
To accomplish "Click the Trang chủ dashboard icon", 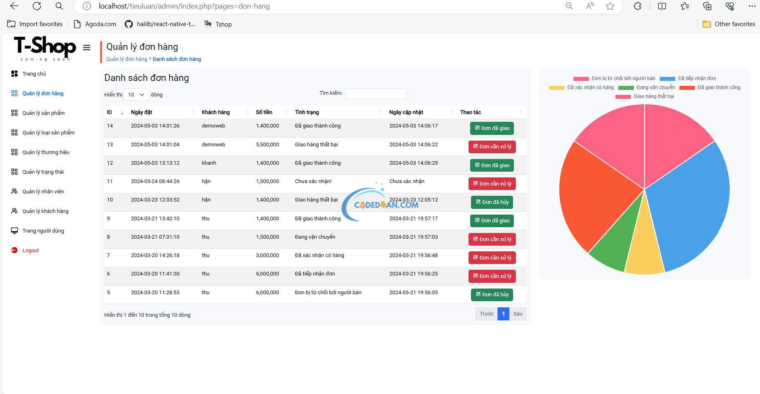I will (14, 74).
